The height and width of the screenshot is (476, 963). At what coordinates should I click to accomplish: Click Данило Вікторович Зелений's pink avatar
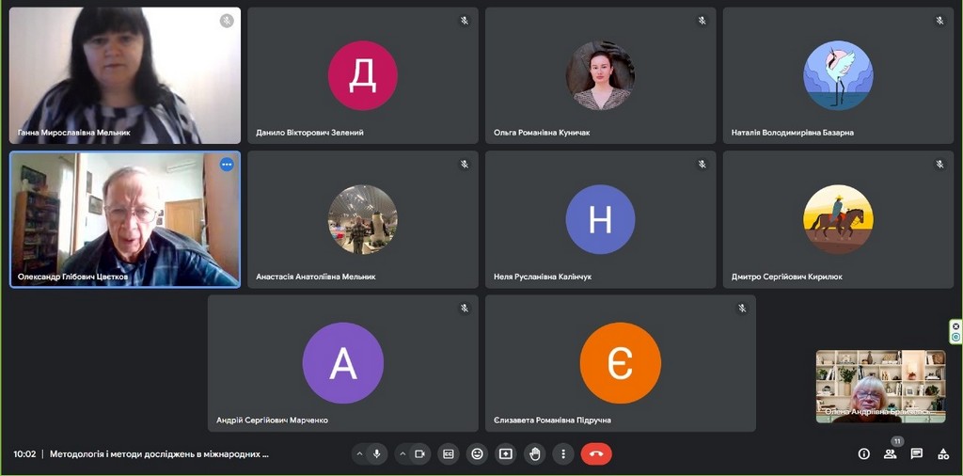click(x=362, y=75)
